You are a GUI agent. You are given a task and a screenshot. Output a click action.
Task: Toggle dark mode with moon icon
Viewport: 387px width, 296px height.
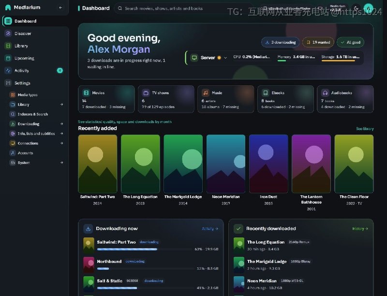[356, 8]
